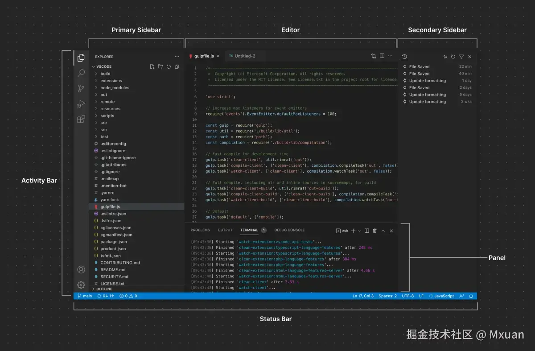This screenshot has width=535, height=351.
Task: Switch to the DEBUG CONSOLE tab
Action: point(290,230)
